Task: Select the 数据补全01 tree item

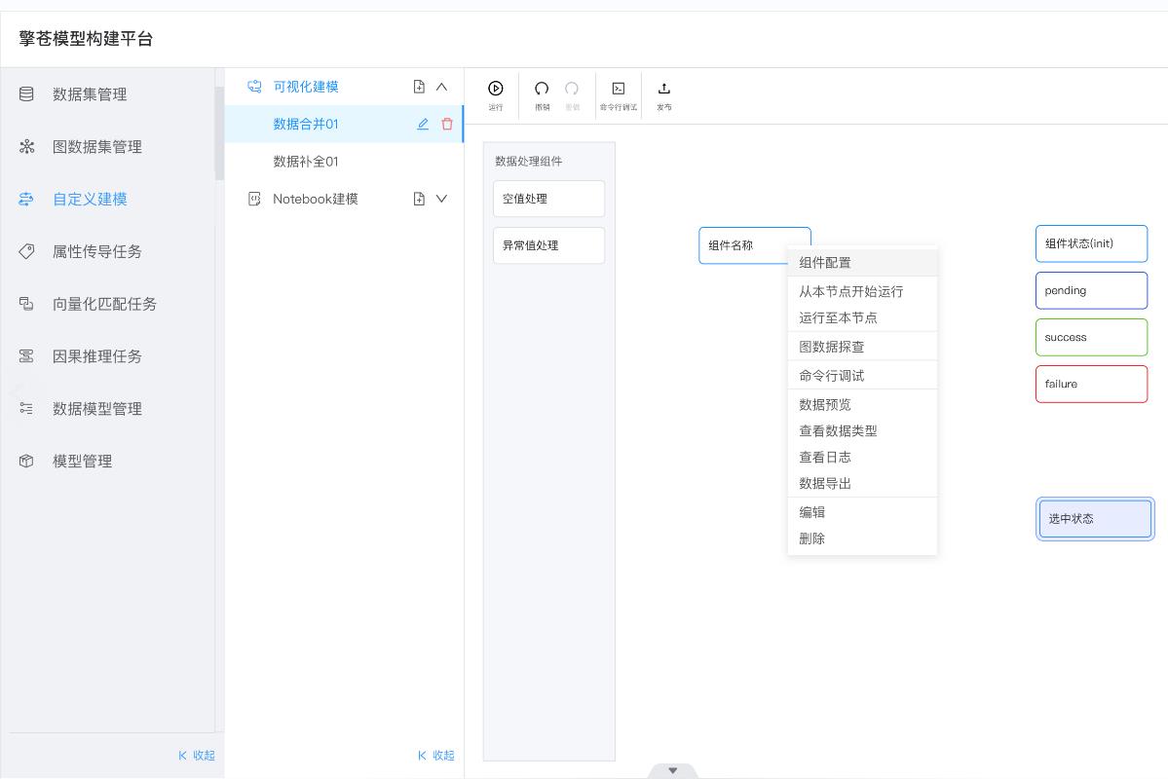Action: click(306, 162)
